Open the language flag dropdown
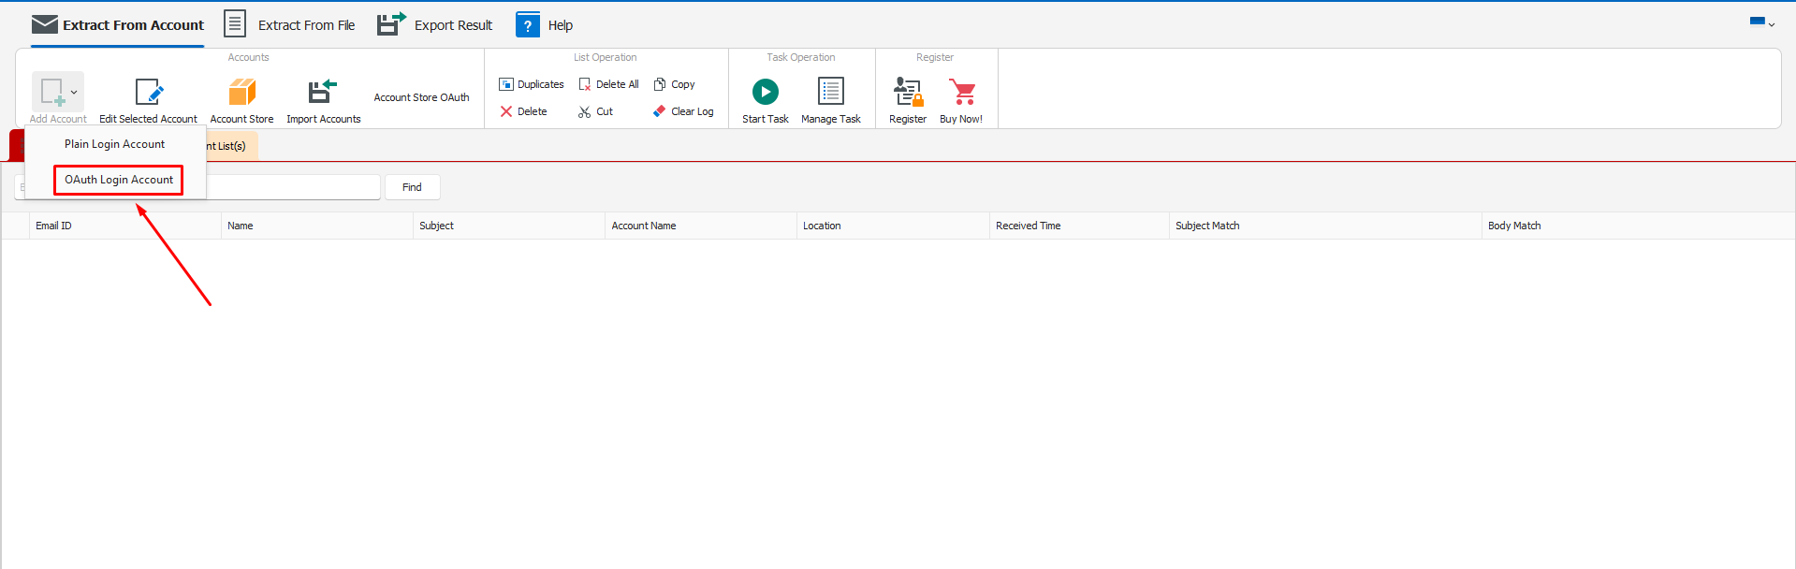 pos(1762,22)
